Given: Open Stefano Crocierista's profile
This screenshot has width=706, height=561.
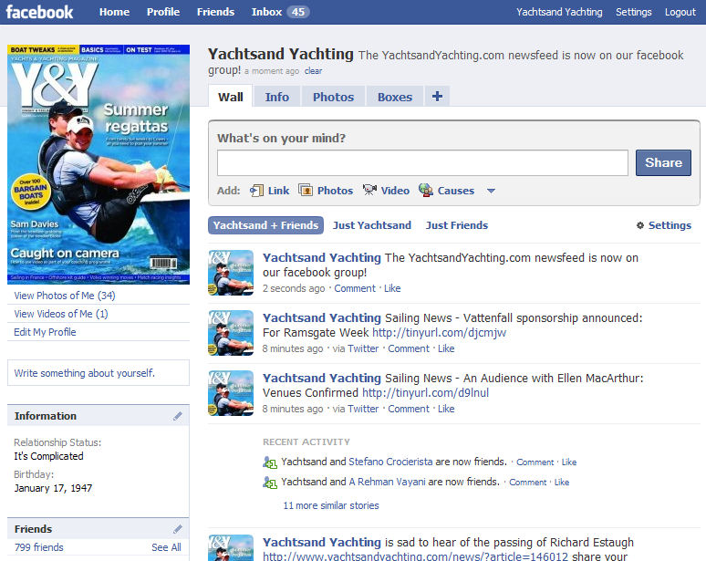Looking at the screenshot, I should (x=390, y=462).
